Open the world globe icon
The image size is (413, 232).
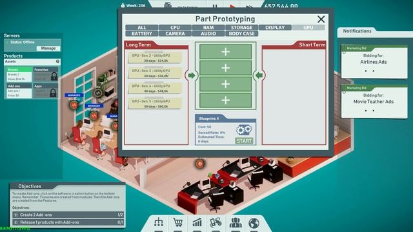254,223
